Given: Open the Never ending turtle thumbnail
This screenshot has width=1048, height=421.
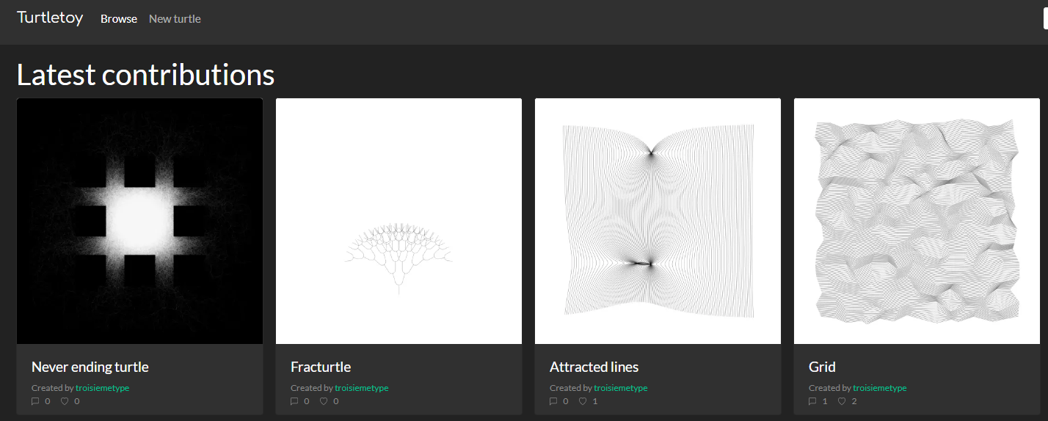Looking at the screenshot, I should [x=139, y=221].
